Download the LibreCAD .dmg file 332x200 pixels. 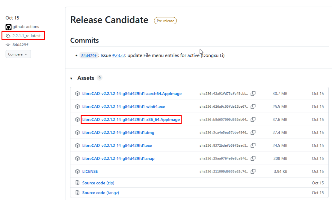(118, 133)
